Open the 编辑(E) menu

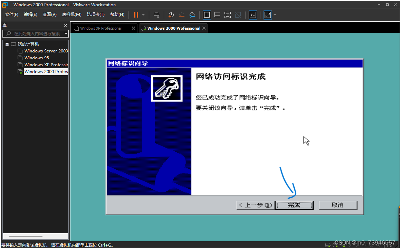click(x=30, y=14)
